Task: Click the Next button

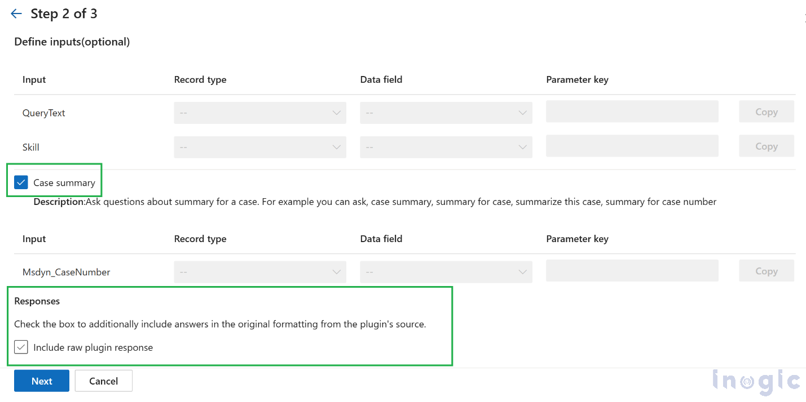Action: [42, 381]
